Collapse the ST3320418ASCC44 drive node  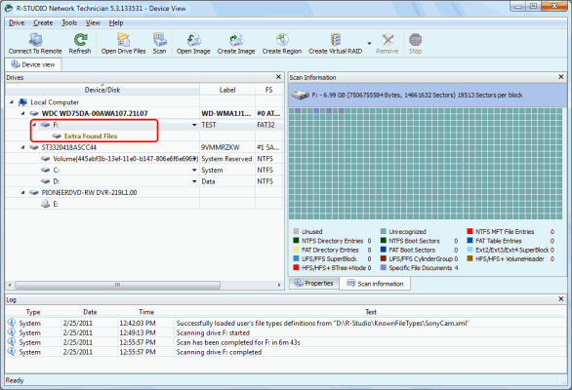pyautogui.click(x=23, y=147)
